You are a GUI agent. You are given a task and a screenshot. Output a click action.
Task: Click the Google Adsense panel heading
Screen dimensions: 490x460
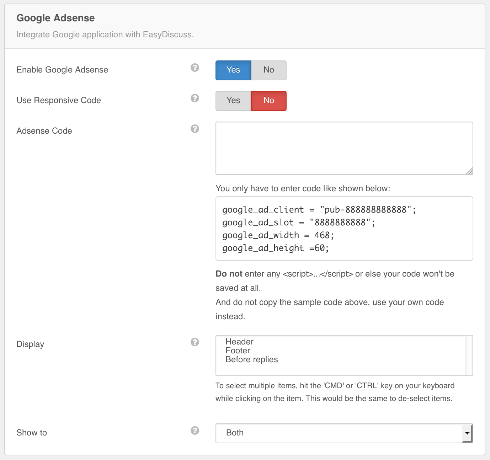click(x=55, y=18)
